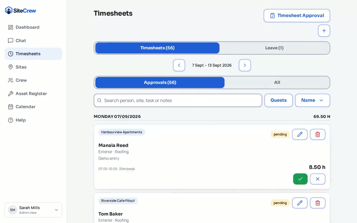Select Timesheets in the sidebar

(x=33, y=54)
